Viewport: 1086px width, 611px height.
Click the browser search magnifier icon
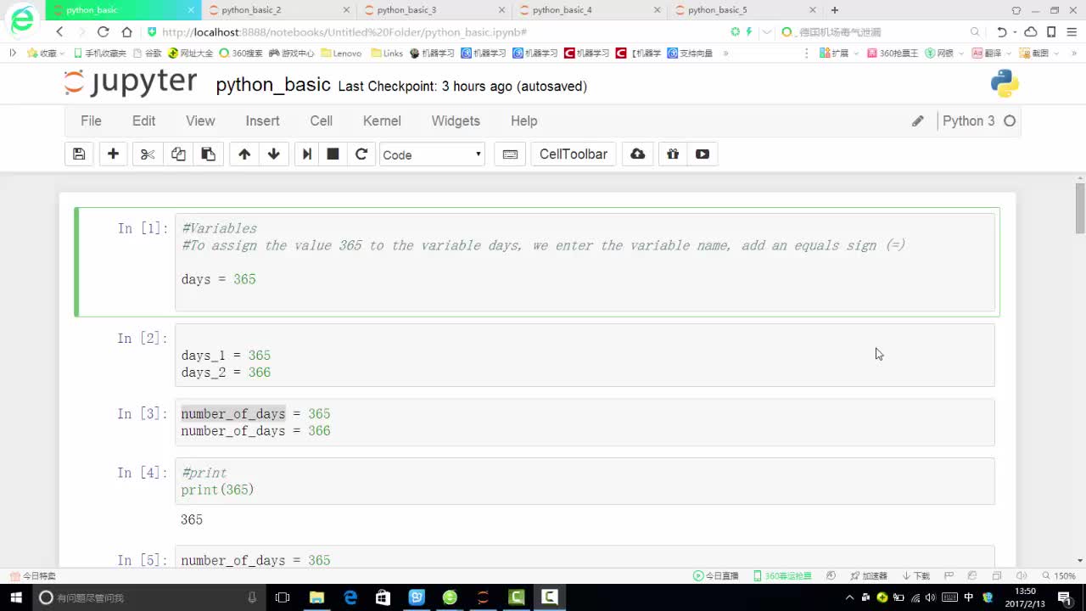pos(975,31)
